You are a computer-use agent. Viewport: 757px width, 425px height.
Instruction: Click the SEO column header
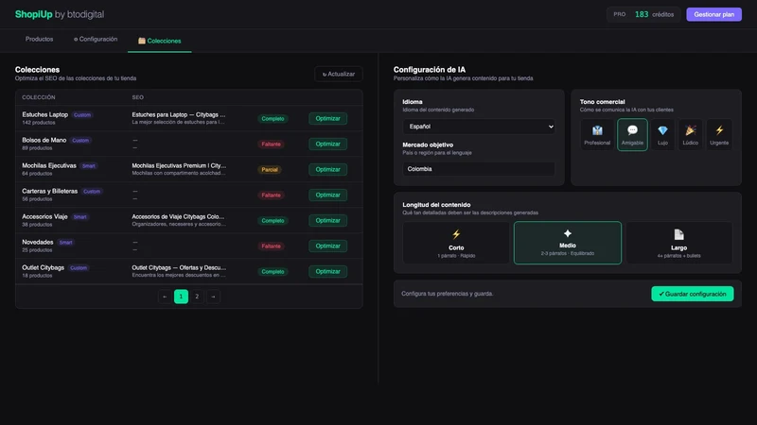[137, 97]
